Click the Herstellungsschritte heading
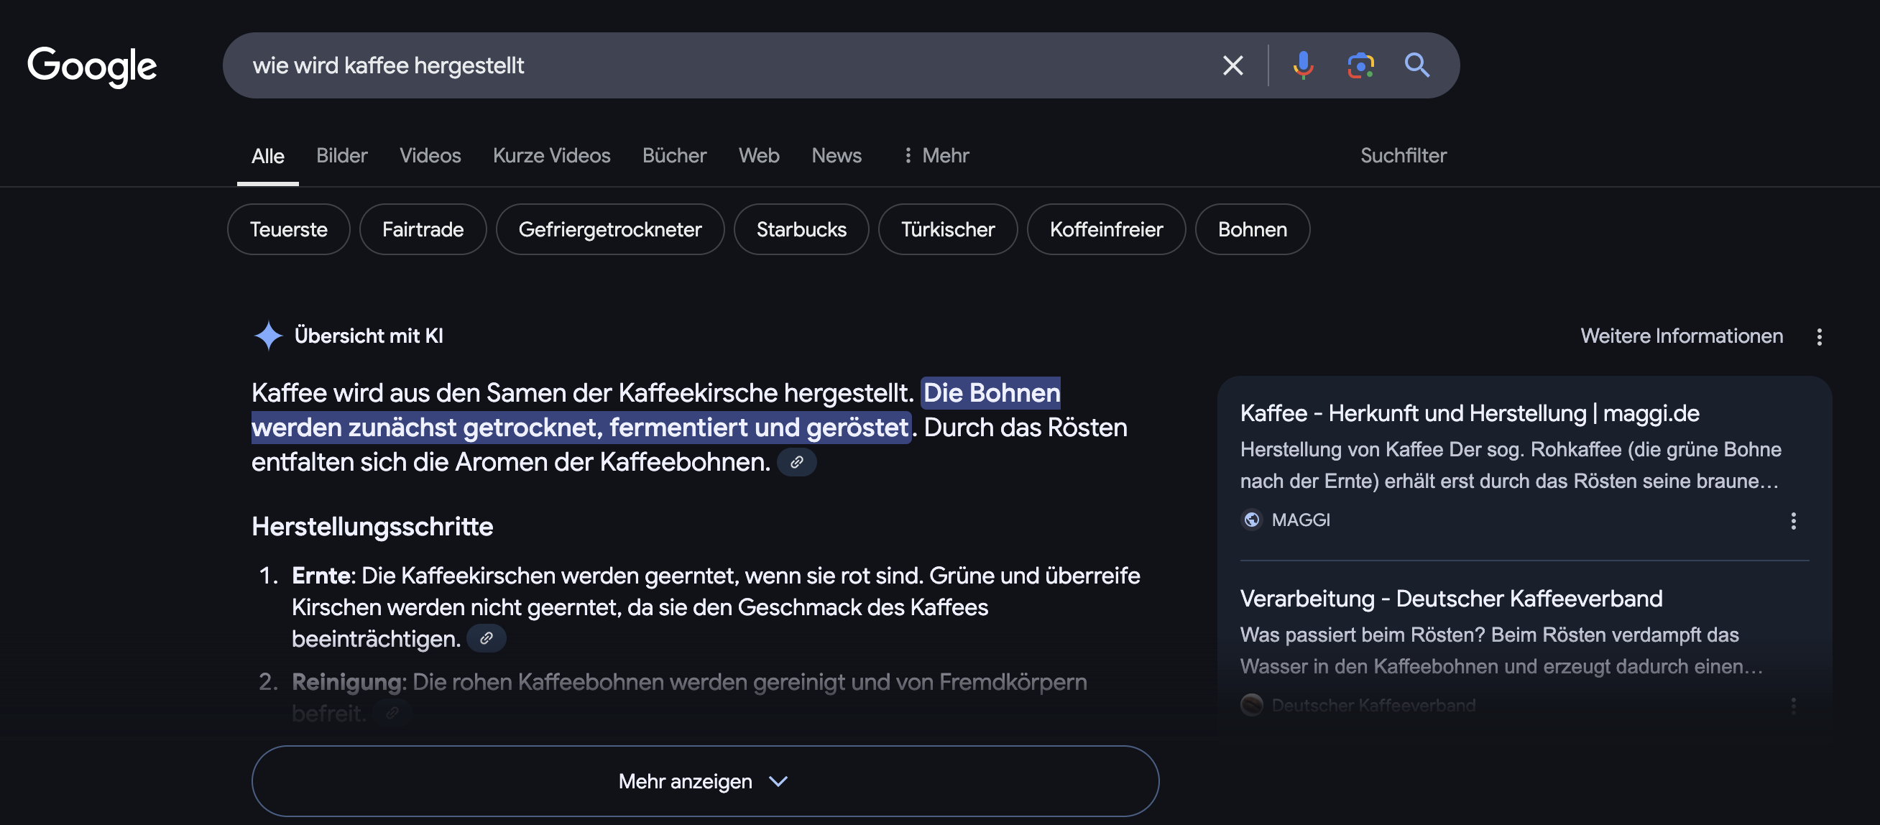This screenshot has height=825, width=1880. tap(372, 526)
